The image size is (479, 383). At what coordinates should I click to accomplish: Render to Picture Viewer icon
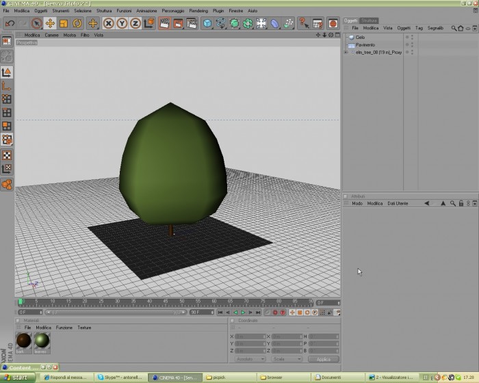click(178, 23)
